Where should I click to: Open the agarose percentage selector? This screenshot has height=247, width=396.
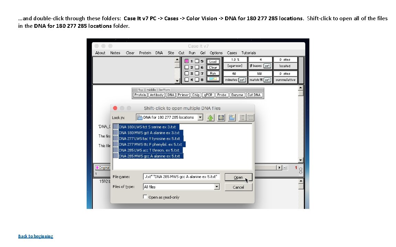(x=235, y=66)
